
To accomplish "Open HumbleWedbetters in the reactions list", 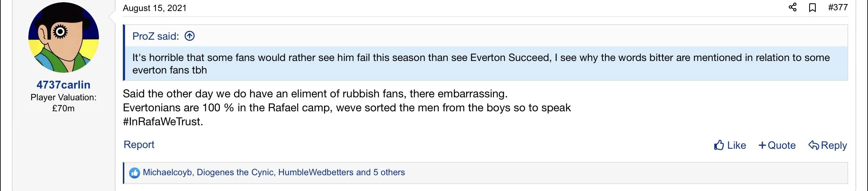I will point(316,172).
